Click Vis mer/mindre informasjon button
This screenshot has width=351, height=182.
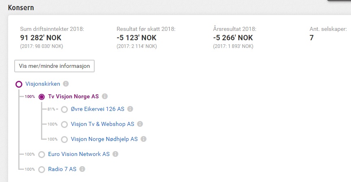(x=54, y=66)
